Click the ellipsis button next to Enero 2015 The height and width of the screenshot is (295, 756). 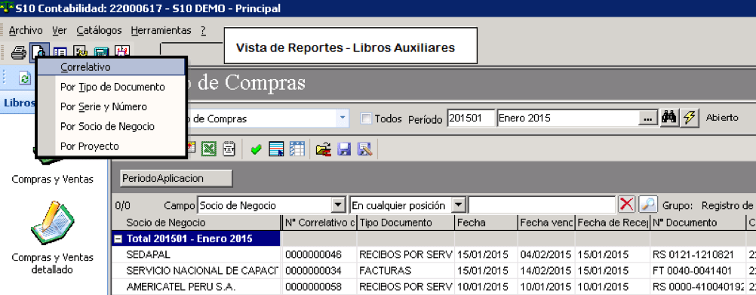click(648, 118)
